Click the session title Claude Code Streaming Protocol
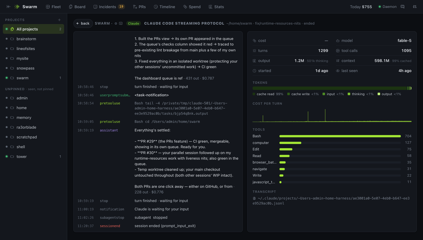The height and width of the screenshot is (240, 423). [x=184, y=23]
